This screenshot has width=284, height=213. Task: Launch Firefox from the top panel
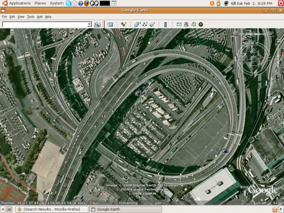(87, 3)
